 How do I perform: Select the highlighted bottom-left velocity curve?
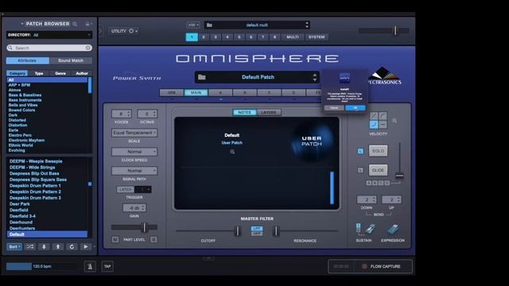click(x=374, y=125)
